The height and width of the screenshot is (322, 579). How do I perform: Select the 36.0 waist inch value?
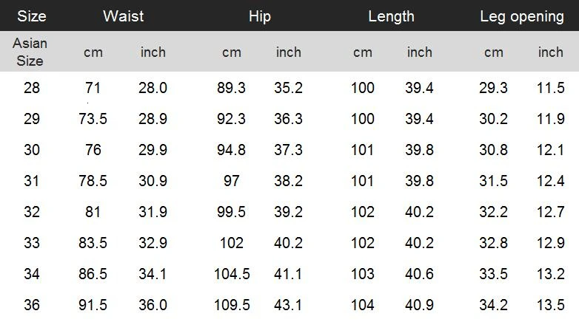[x=153, y=305]
